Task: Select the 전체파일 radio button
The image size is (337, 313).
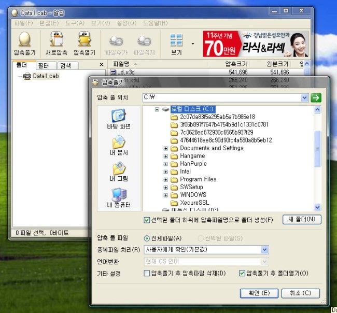Action: click(x=147, y=238)
